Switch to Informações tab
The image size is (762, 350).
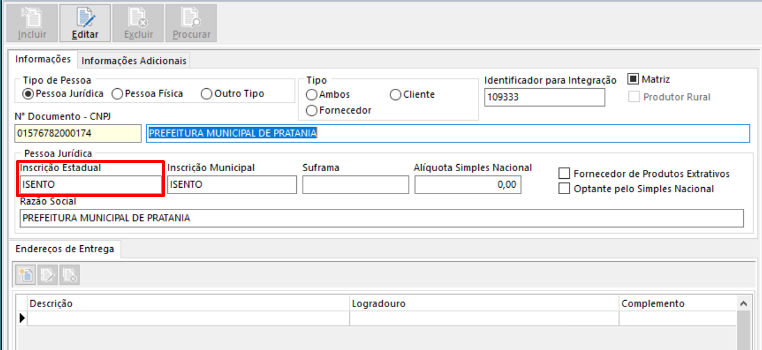coord(43,59)
